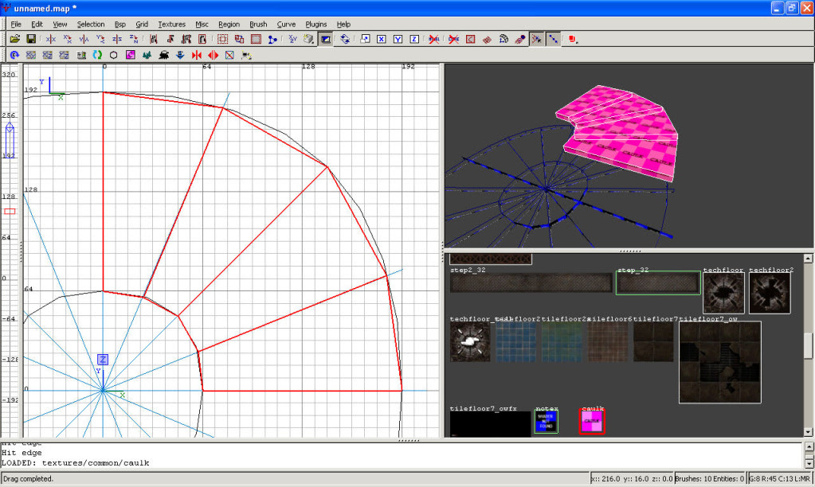Select the X view button in toolbar
815x487 pixels.
[382, 39]
